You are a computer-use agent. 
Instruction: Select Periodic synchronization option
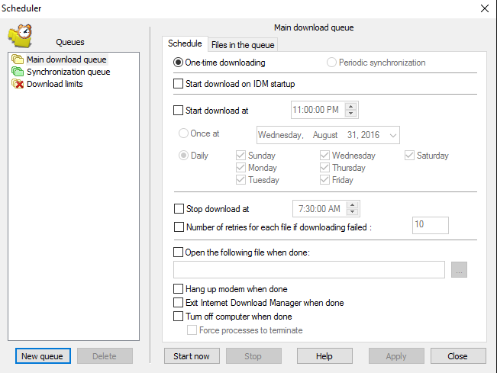(x=331, y=63)
